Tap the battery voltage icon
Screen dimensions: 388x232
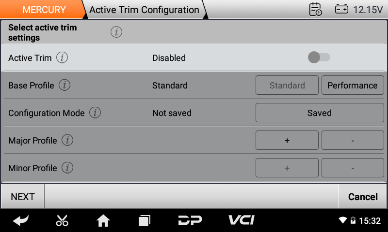341,9
